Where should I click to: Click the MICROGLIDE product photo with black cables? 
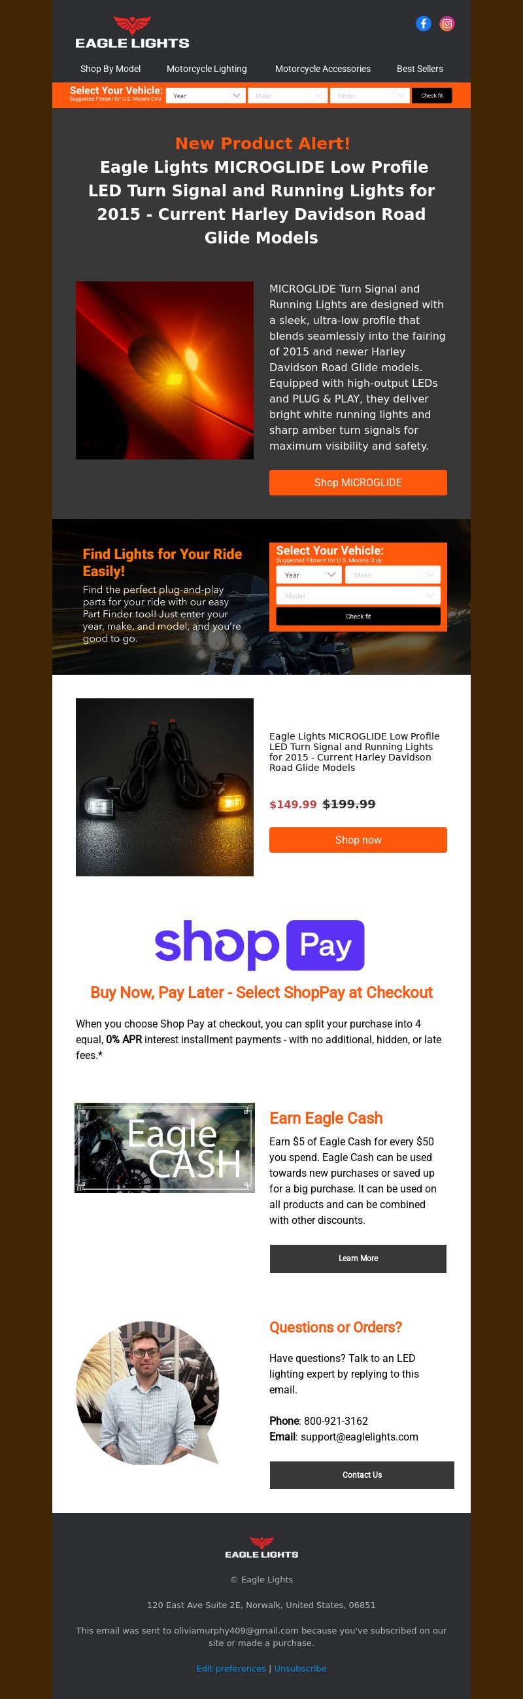[165, 787]
